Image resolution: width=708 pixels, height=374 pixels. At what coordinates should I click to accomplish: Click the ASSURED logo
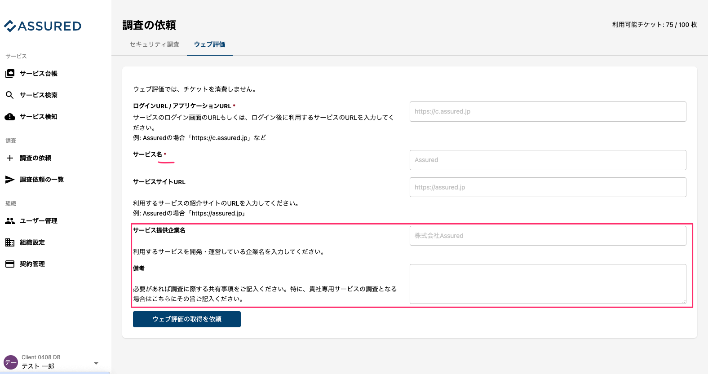43,26
